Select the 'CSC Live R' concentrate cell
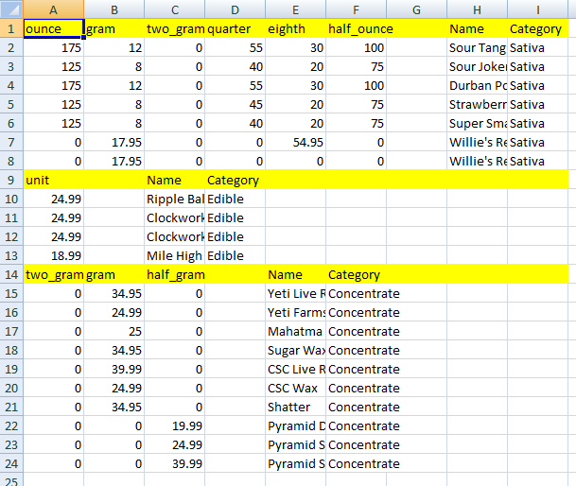This screenshot has width=576, height=486. pos(296,369)
